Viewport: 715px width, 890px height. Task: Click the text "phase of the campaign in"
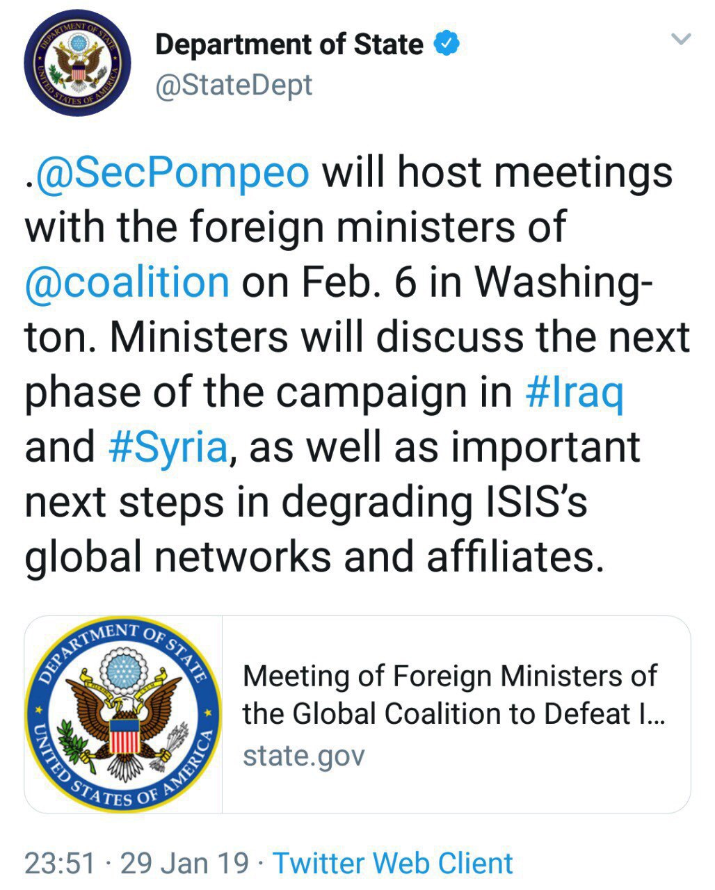[x=268, y=391]
